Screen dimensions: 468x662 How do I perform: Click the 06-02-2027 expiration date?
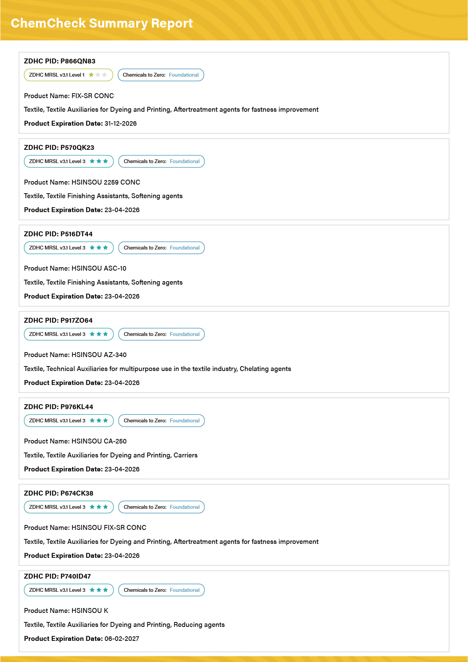click(122, 639)
